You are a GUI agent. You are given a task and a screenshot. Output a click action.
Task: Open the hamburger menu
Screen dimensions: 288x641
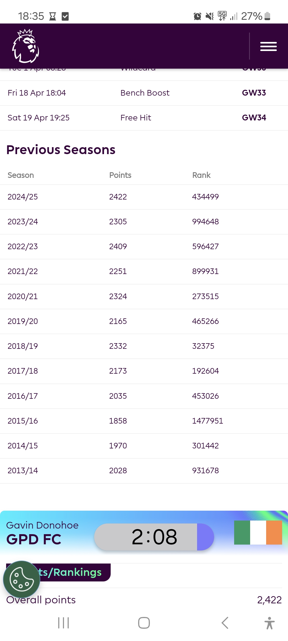coord(268,46)
